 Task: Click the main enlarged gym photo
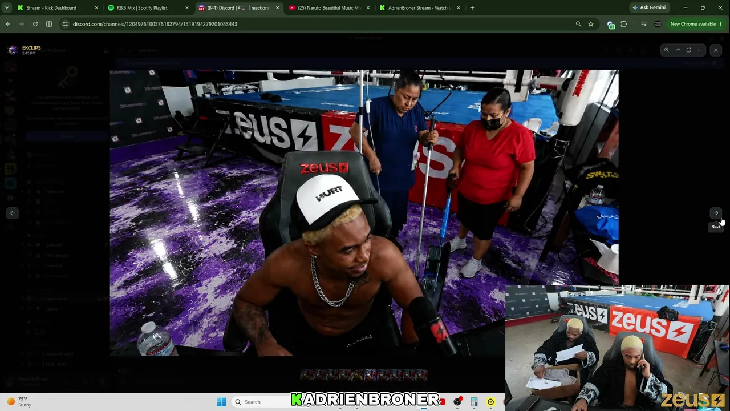point(364,213)
